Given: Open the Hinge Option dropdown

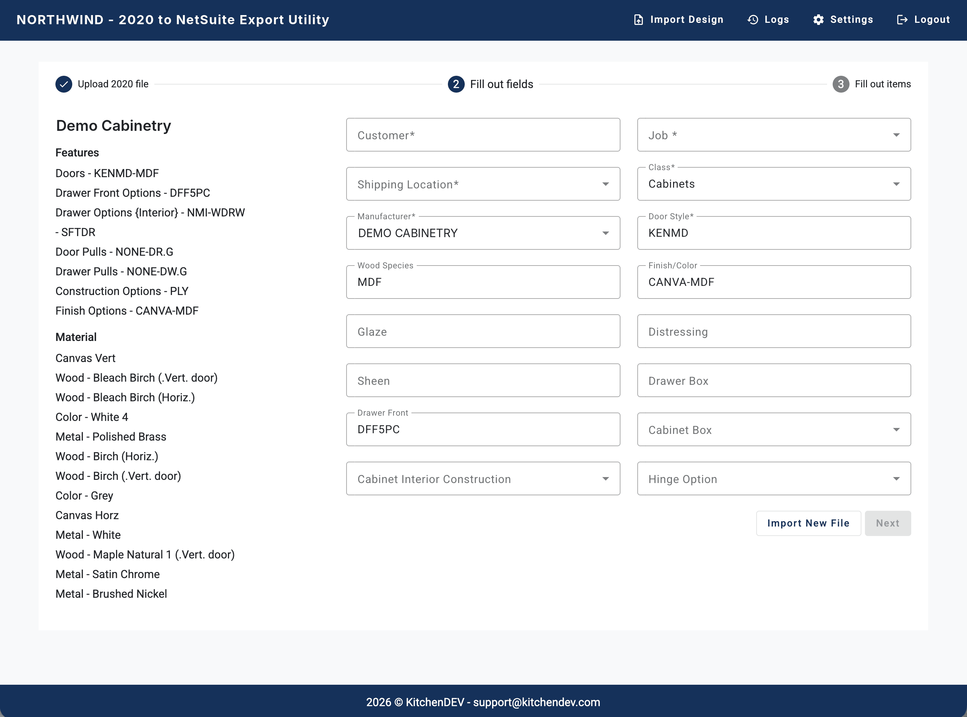Looking at the screenshot, I should tap(774, 479).
